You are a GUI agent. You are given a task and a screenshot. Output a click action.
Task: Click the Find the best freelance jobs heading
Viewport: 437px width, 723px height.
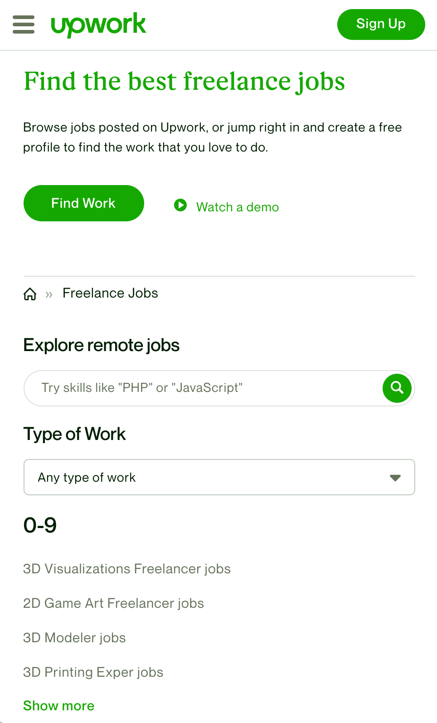tap(184, 82)
